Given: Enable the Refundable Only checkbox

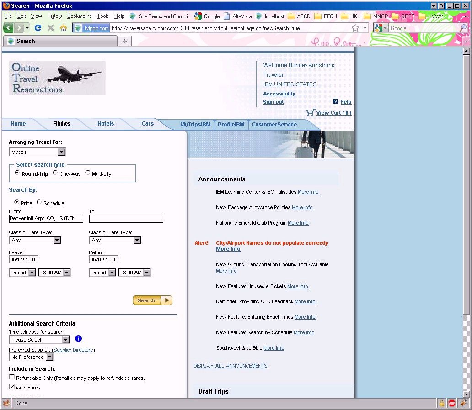Looking at the screenshot, I should click(12, 378).
